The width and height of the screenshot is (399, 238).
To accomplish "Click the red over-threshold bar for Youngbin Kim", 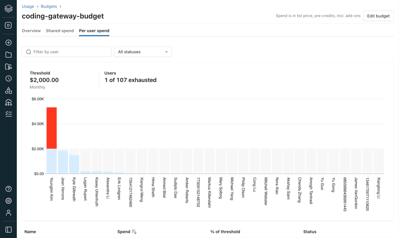I will pos(52,128).
